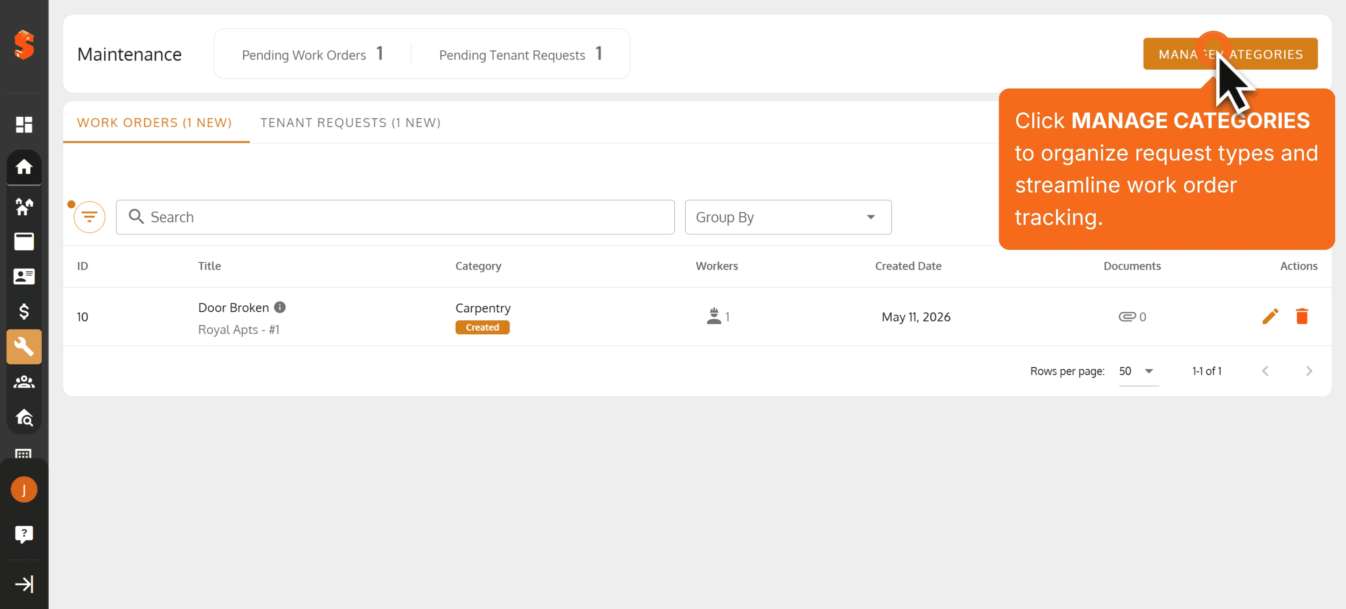Screen dimensions: 1346x609
Task: Open the dollar sign accounting icon
Action: click(24, 311)
